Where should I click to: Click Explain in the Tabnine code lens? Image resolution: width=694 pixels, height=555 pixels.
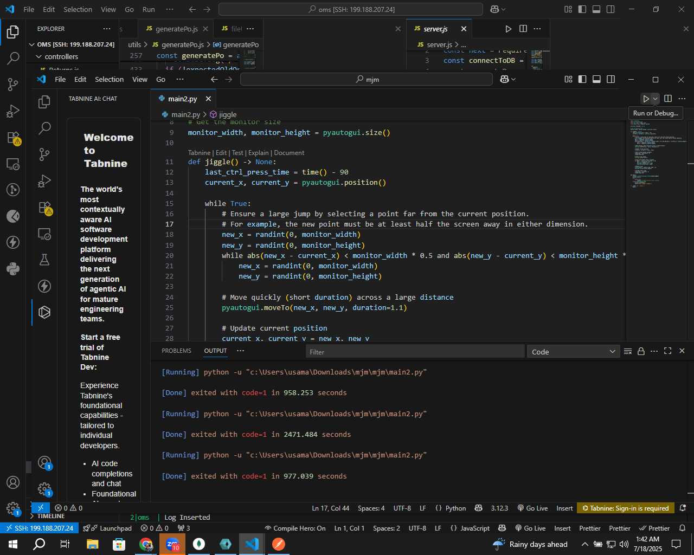258,153
